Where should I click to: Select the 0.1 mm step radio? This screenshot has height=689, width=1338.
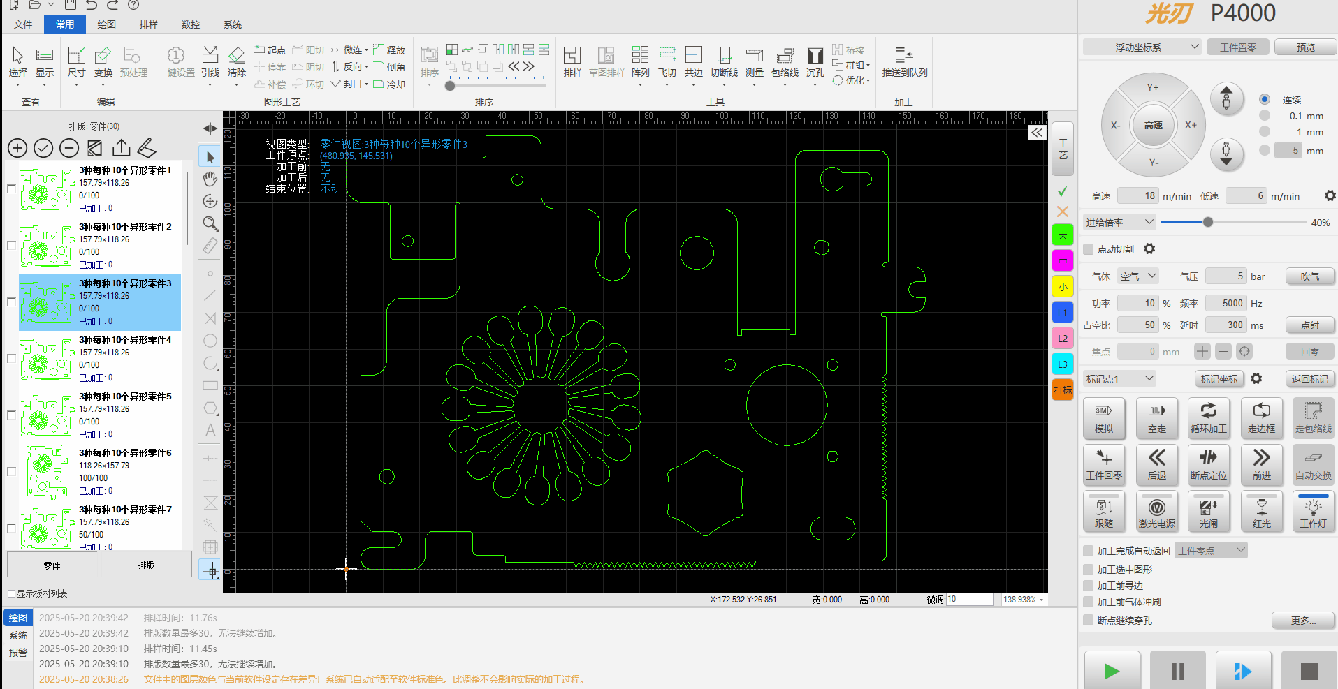click(x=1265, y=115)
